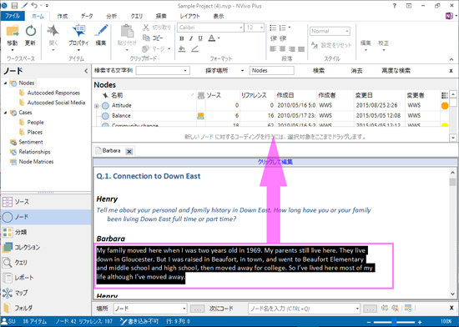
Task: Click the ノード名を入力 code-at input field
Action: (x=301, y=309)
